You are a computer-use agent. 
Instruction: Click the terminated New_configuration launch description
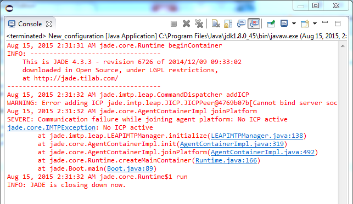click(x=177, y=36)
